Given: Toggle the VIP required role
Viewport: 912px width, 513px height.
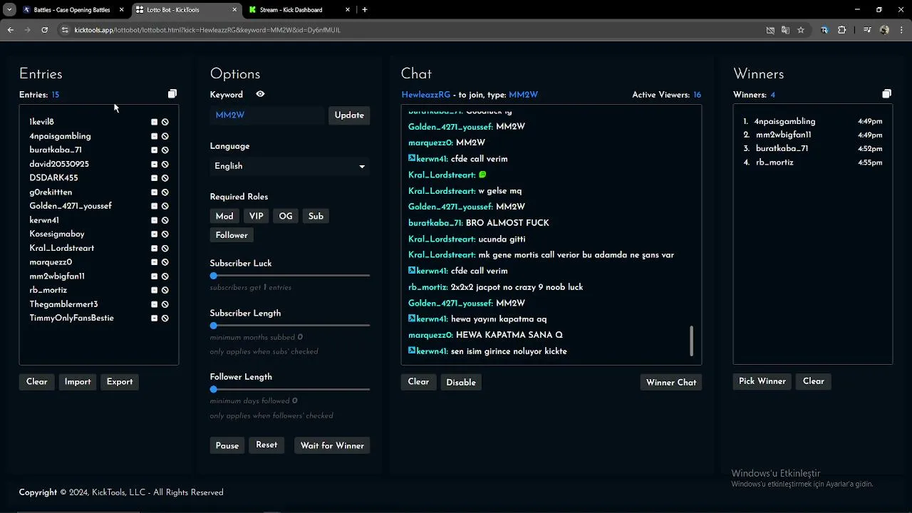Looking at the screenshot, I should [256, 216].
